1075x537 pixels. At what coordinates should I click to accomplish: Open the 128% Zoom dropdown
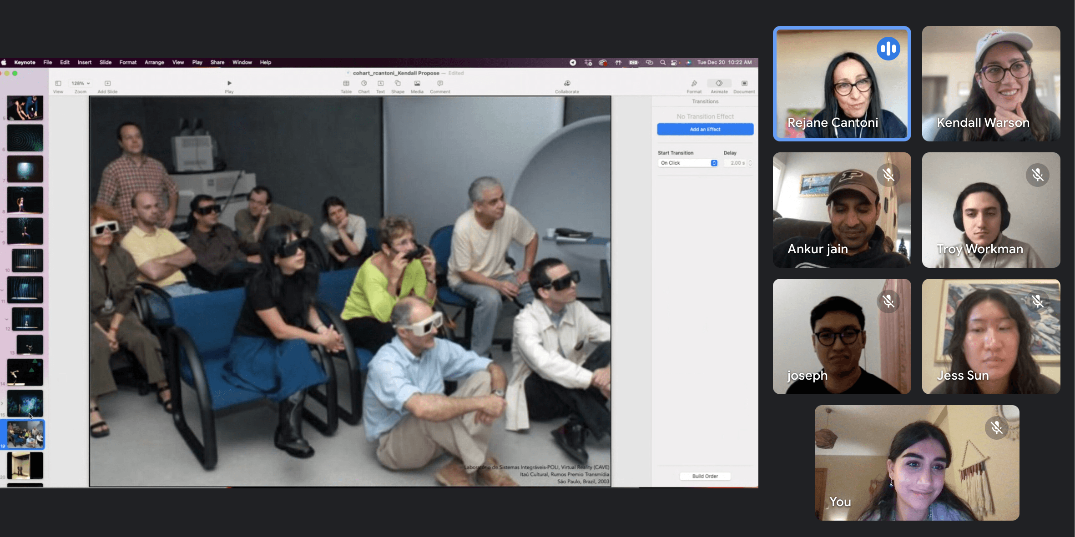click(x=81, y=83)
